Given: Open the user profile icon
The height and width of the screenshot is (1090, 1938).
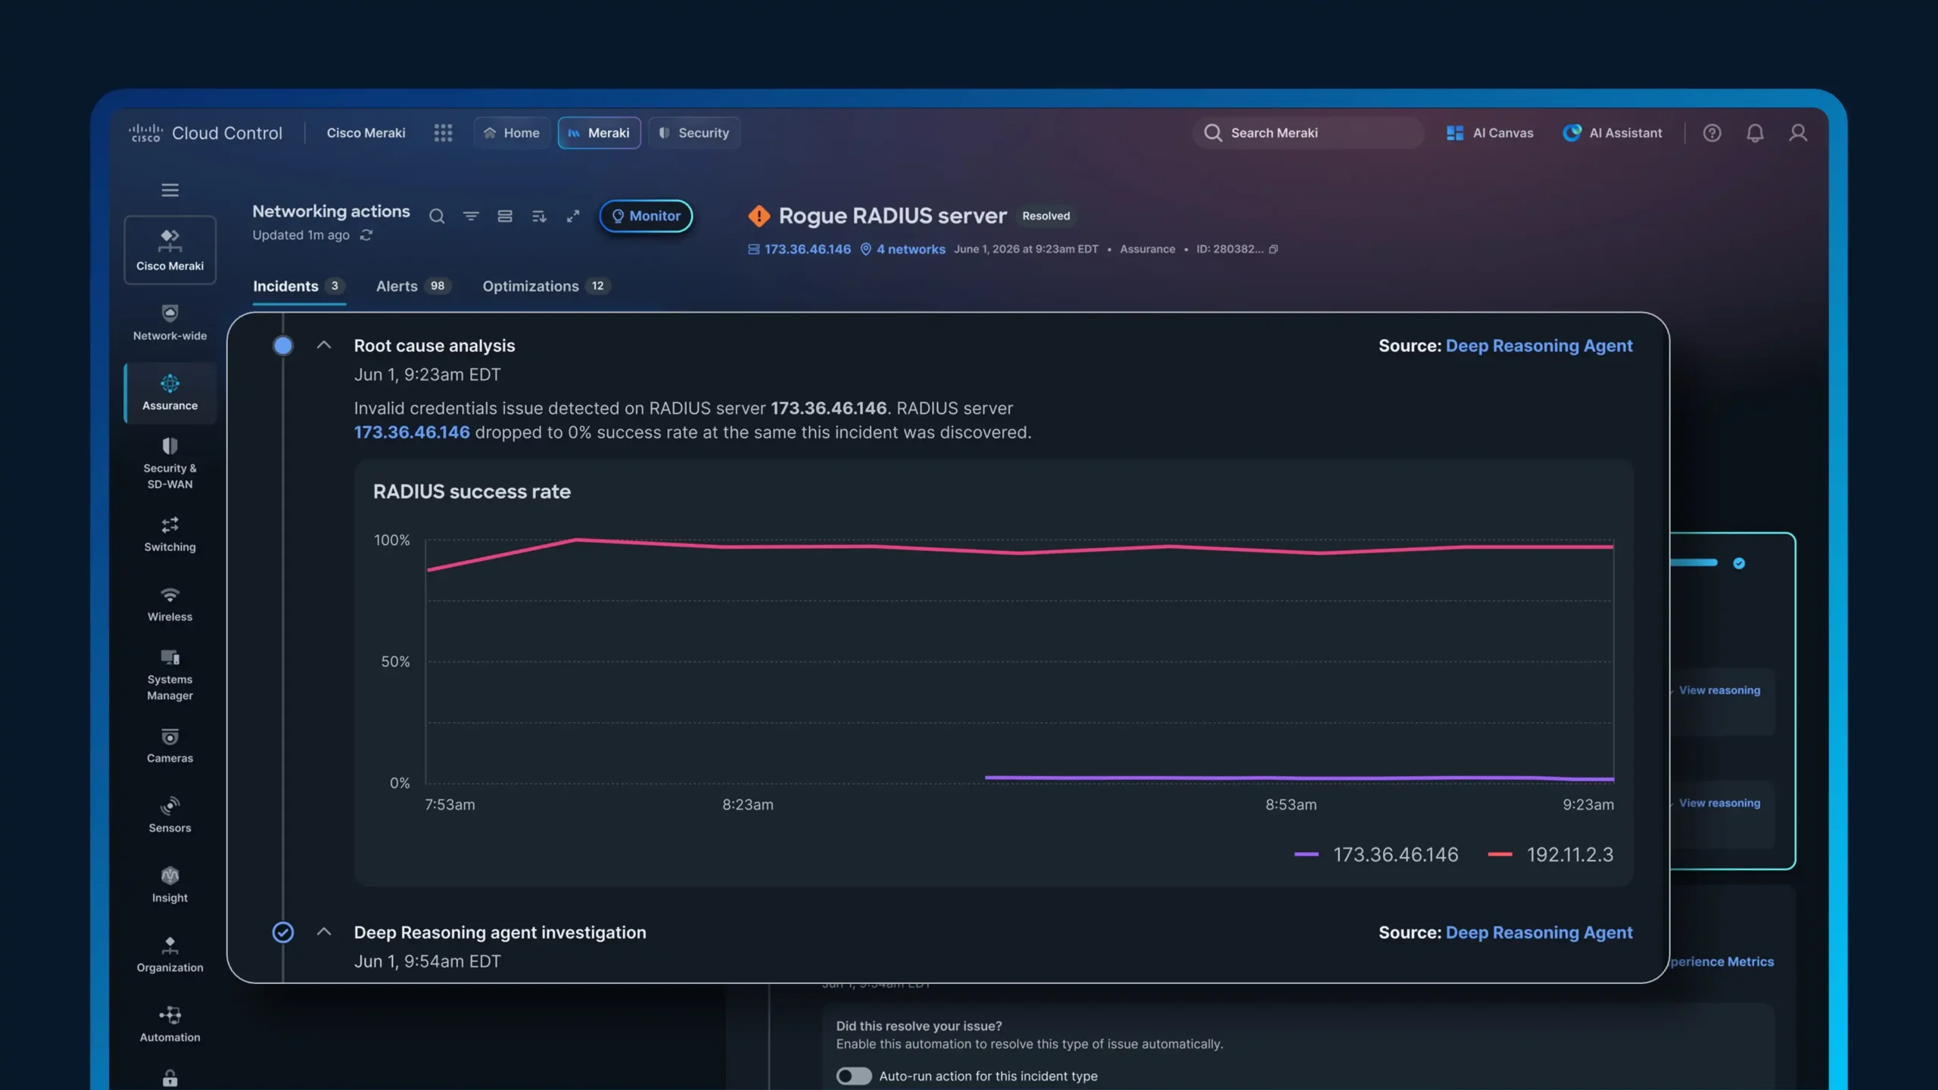Looking at the screenshot, I should pos(1798,133).
